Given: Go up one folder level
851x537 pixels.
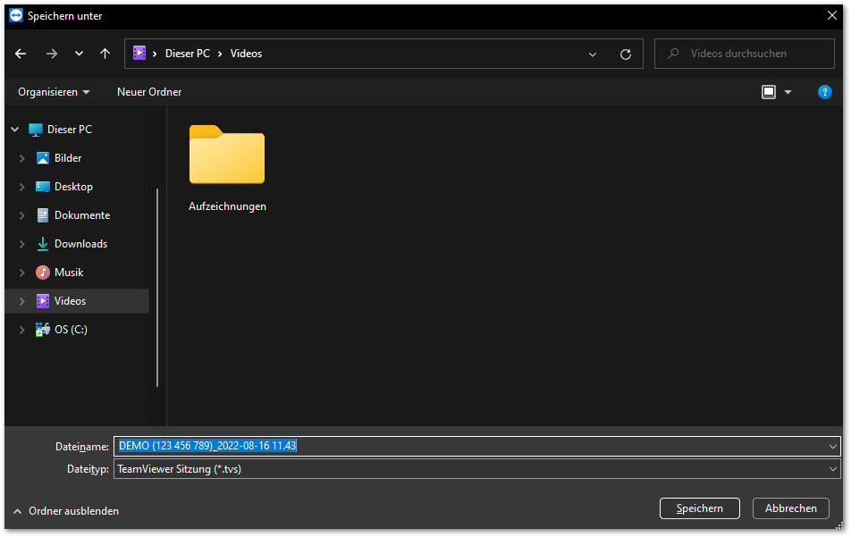Looking at the screenshot, I should [105, 54].
